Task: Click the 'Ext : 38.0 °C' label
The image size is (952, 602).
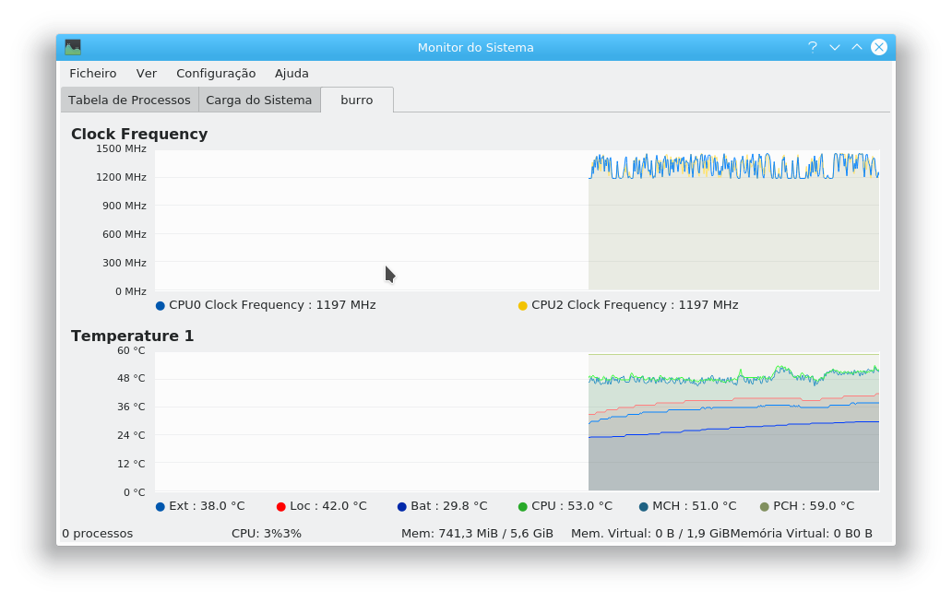Action: (x=207, y=506)
